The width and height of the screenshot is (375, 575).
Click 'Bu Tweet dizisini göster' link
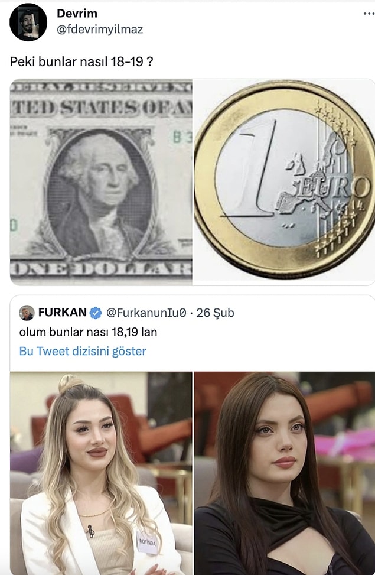point(83,351)
